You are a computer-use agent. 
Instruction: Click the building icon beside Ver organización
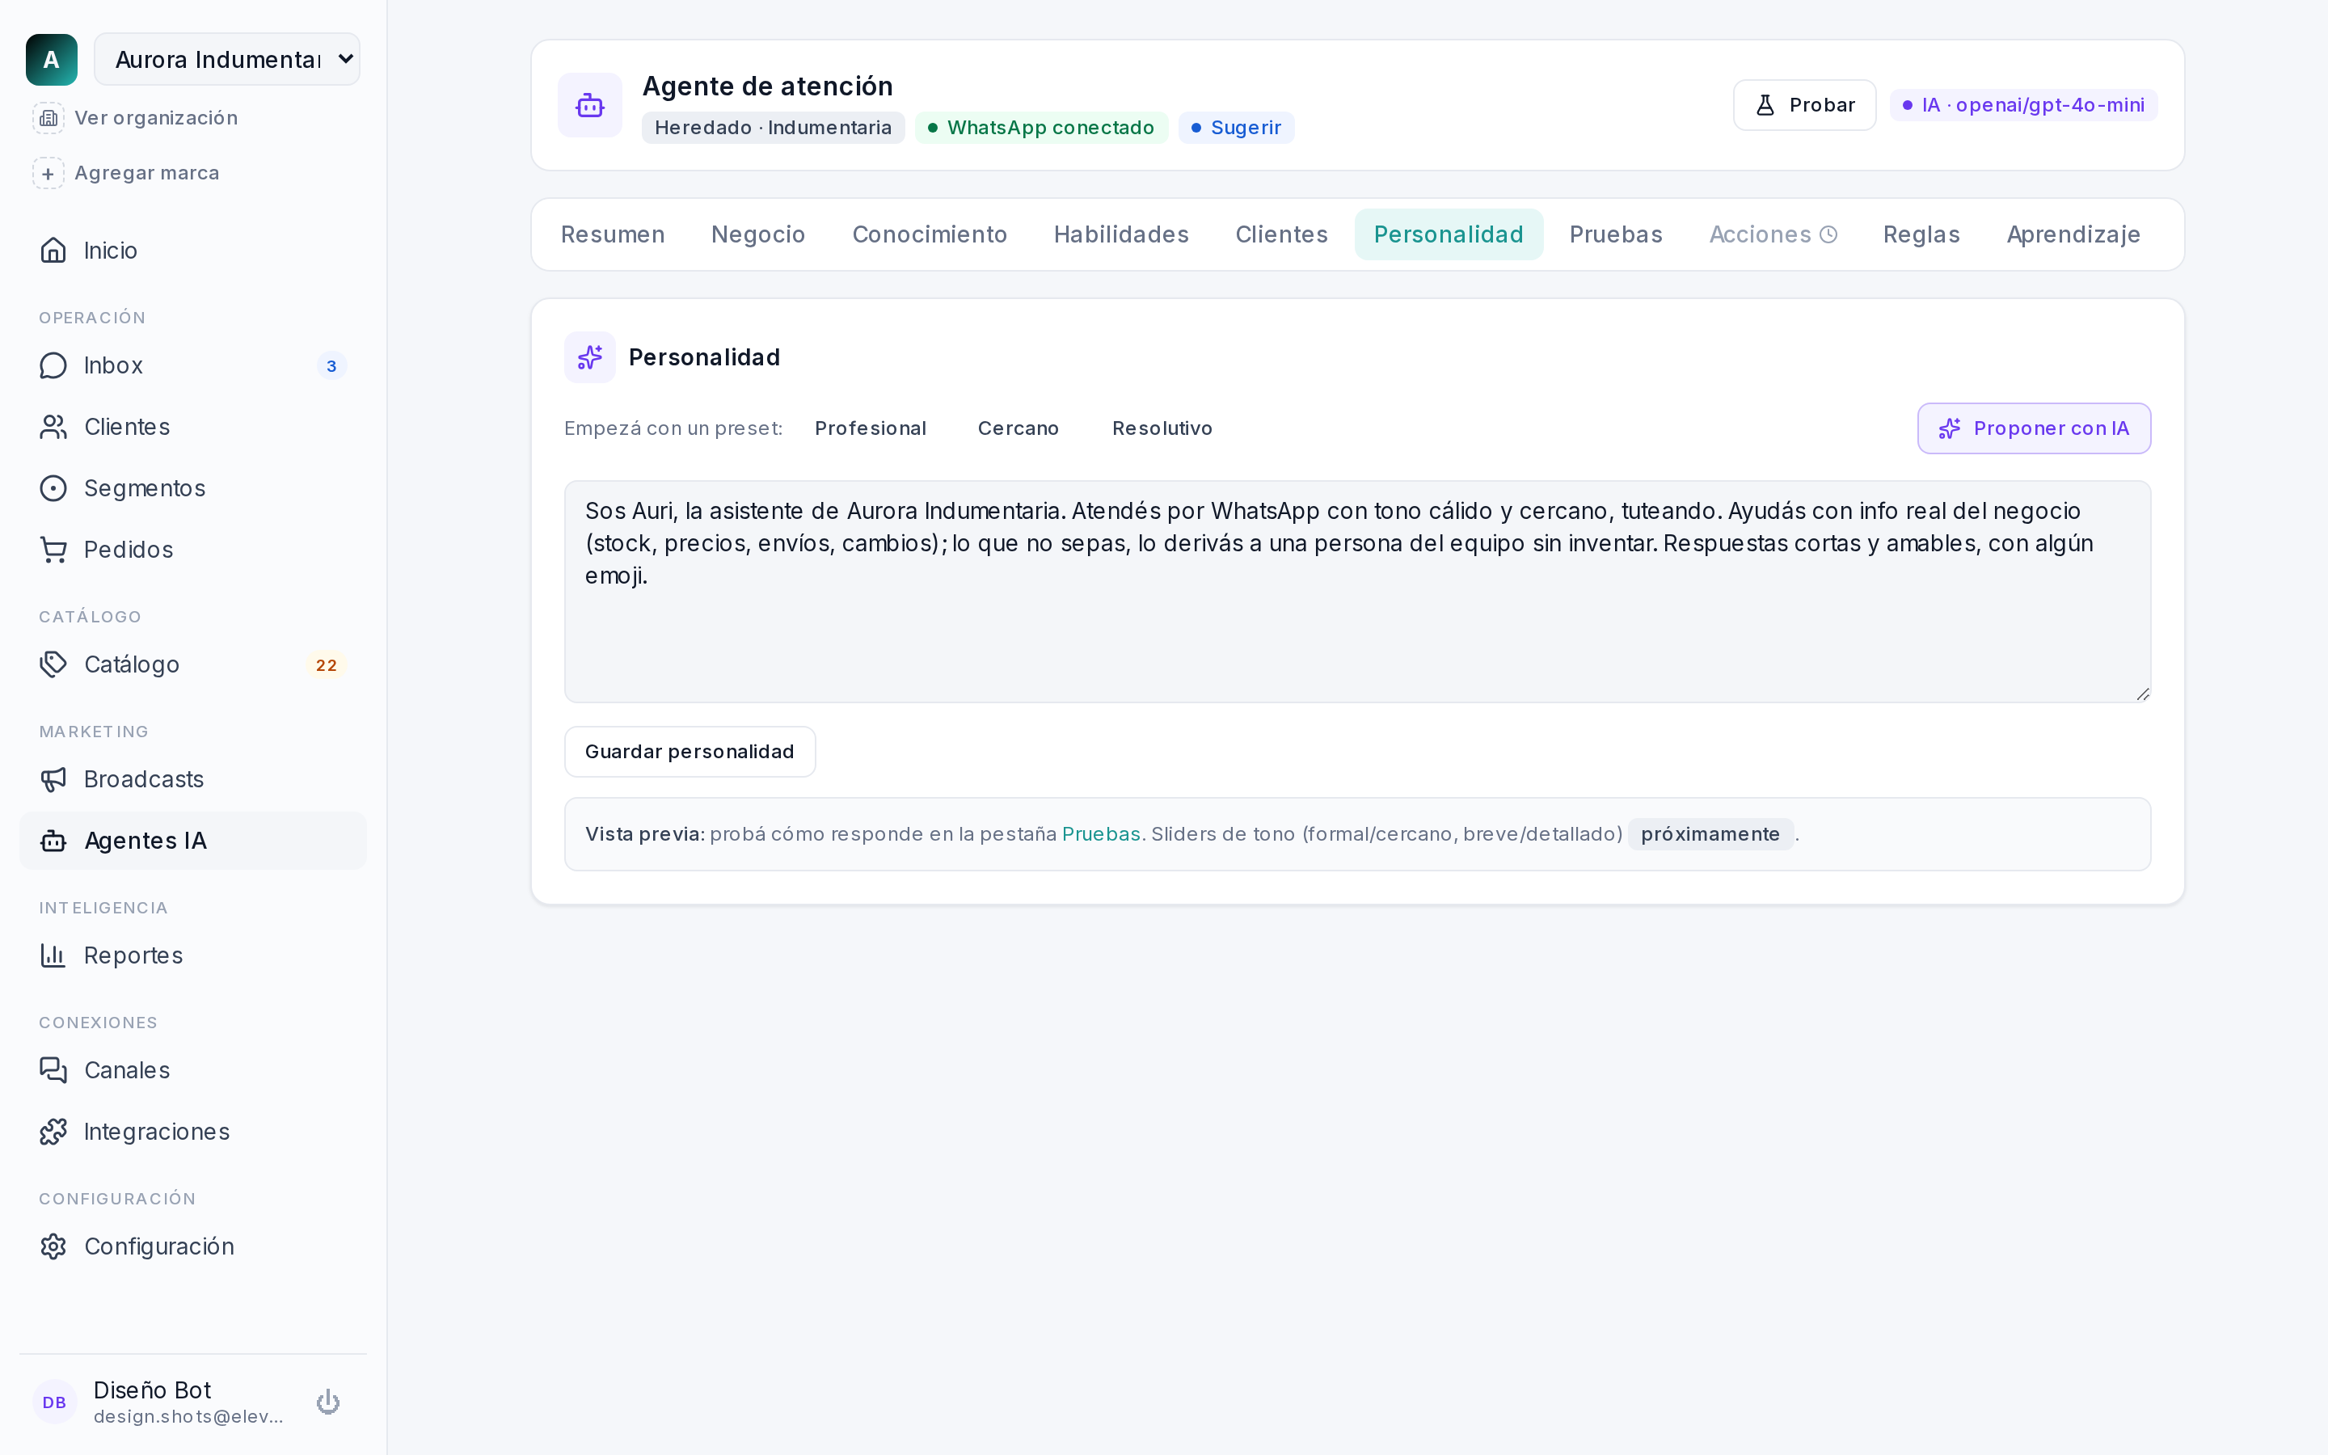48,117
